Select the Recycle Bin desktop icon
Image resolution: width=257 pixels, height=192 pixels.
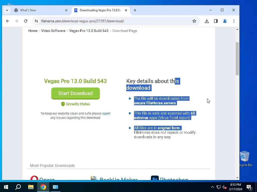245,159
